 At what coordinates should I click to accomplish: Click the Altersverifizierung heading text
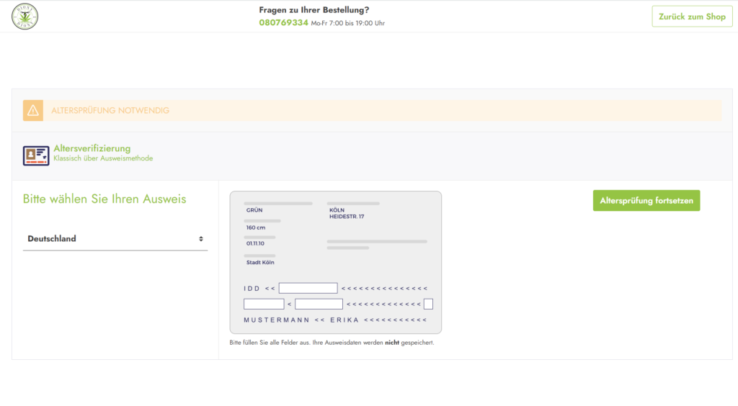[x=92, y=148]
